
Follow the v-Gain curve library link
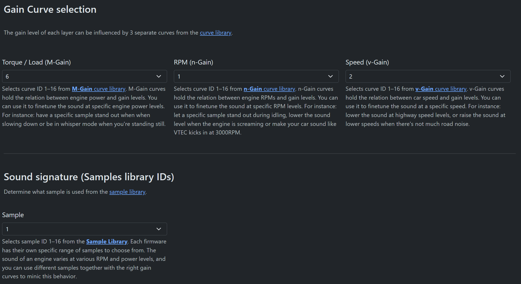click(x=441, y=89)
